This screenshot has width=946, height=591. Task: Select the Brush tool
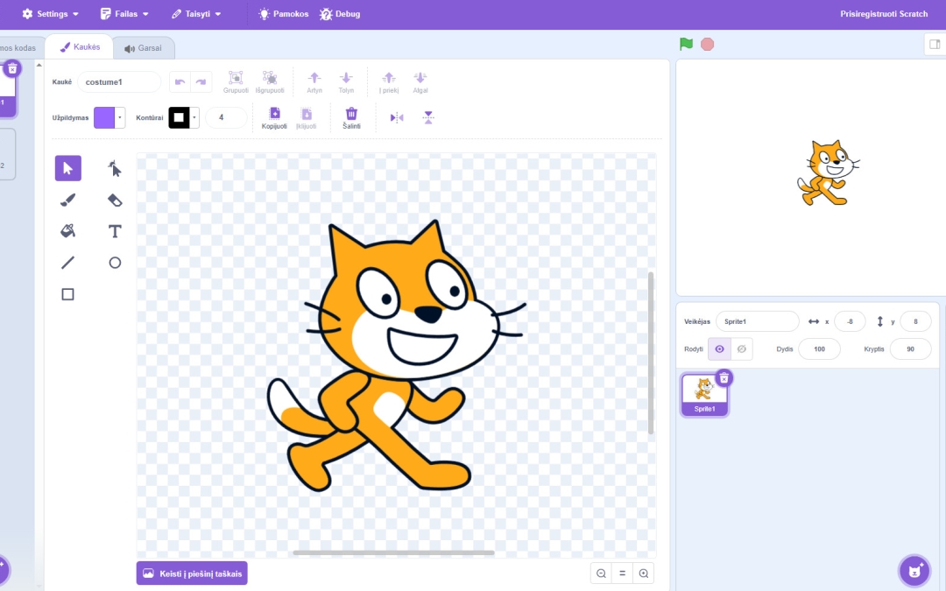click(67, 200)
